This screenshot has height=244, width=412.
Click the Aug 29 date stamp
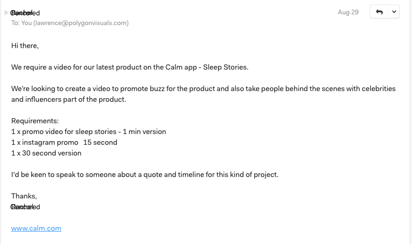point(348,12)
